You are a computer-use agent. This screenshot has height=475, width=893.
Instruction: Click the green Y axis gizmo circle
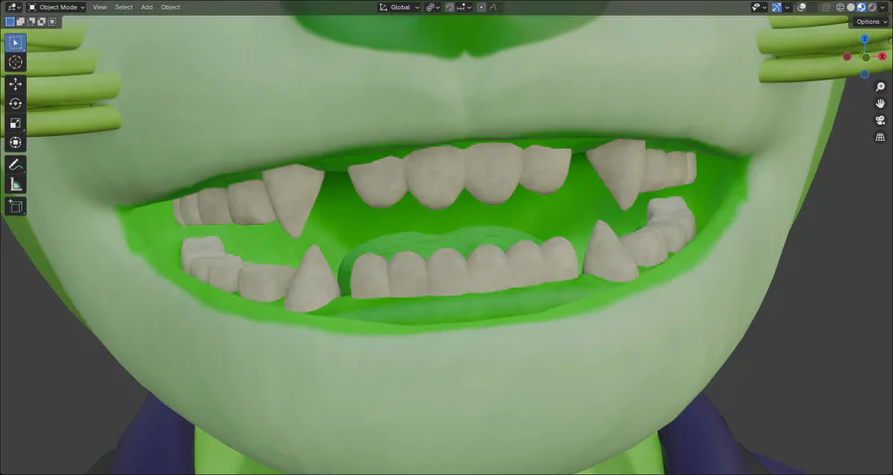pyautogui.click(x=865, y=58)
